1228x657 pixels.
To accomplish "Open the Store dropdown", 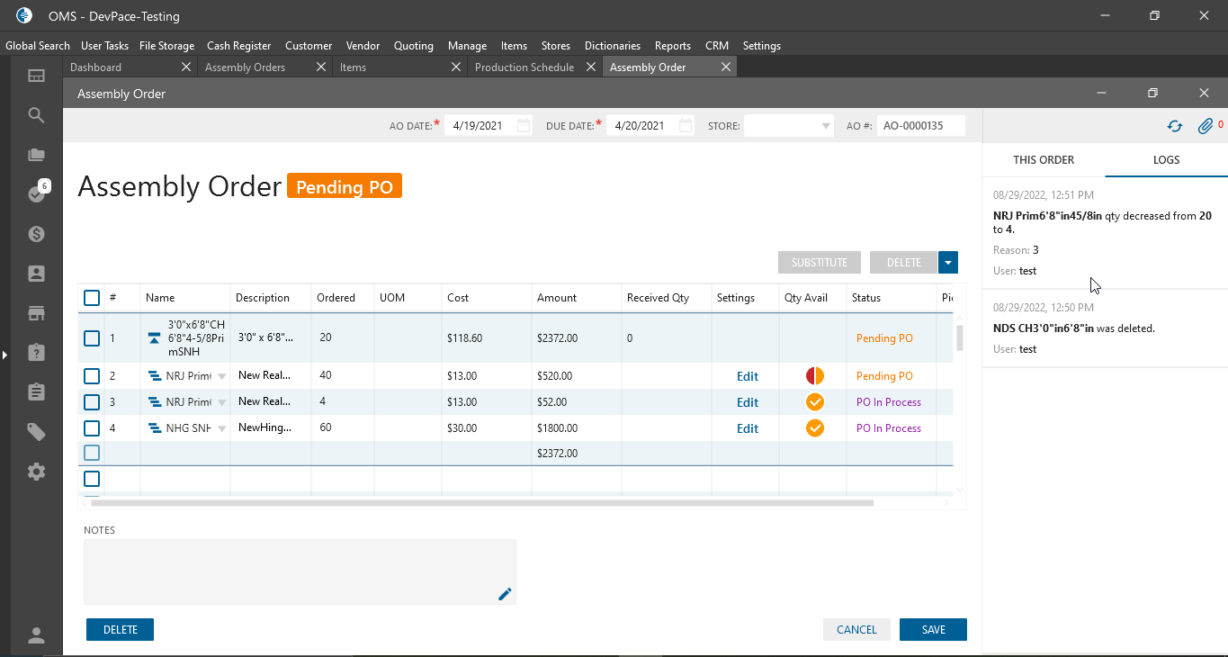I will point(825,126).
